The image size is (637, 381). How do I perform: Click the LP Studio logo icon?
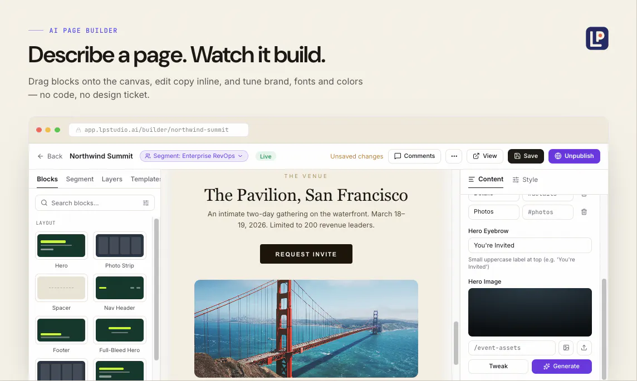pyautogui.click(x=597, y=38)
